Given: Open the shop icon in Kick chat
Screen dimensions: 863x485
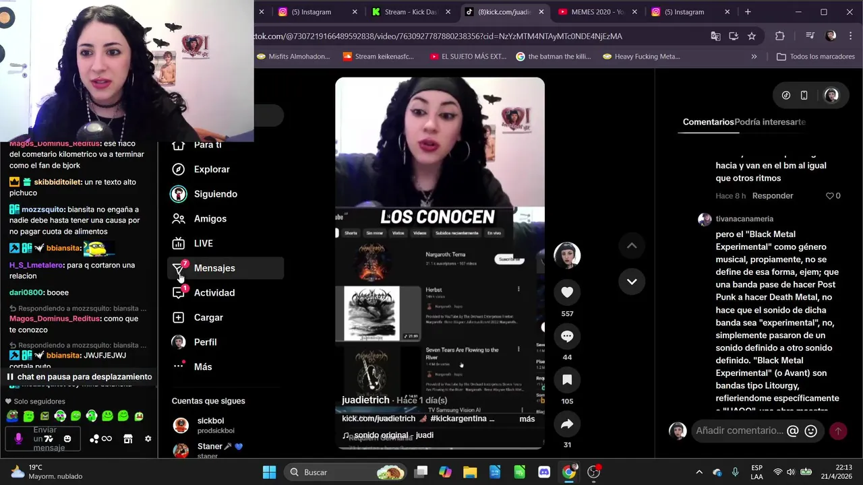Looking at the screenshot, I should tap(128, 439).
